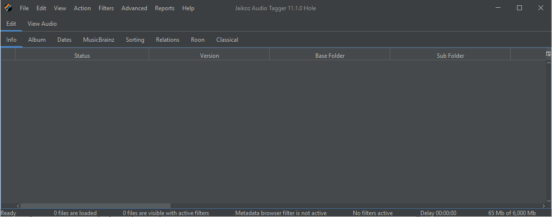The height and width of the screenshot is (217, 552).
Task: Click the 'Delay 00:00:00' status entry
Action: tap(438, 213)
